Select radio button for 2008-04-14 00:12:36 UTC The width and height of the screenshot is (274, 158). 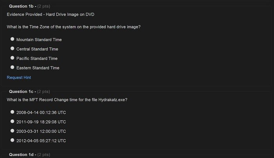click(13, 112)
